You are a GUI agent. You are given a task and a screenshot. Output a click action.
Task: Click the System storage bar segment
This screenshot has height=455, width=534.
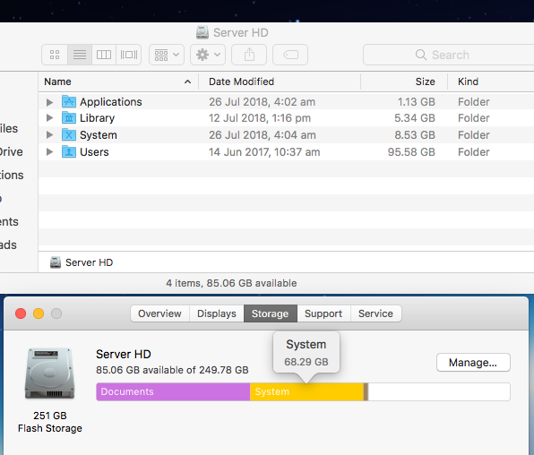(306, 391)
